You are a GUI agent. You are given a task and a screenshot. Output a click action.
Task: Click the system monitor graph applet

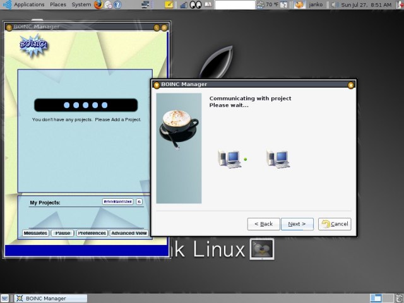(x=184, y=4)
